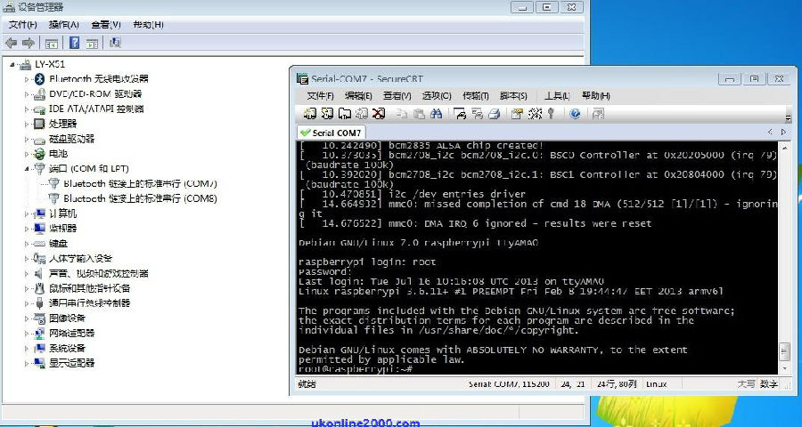Image resolution: width=802 pixels, height=427 pixels.
Task: Open SecureCRT help via blue question icon
Action: [575, 114]
